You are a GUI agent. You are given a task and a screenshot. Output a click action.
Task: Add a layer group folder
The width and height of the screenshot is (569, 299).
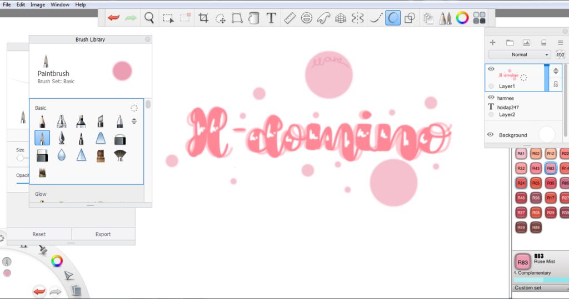(510, 42)
